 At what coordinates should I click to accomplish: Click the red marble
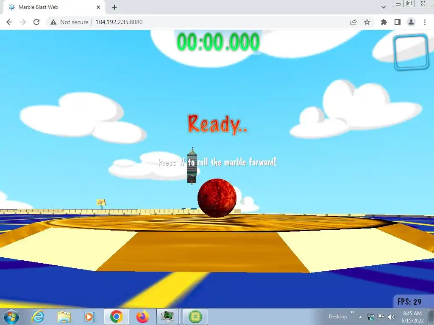[x=217, y=198]
